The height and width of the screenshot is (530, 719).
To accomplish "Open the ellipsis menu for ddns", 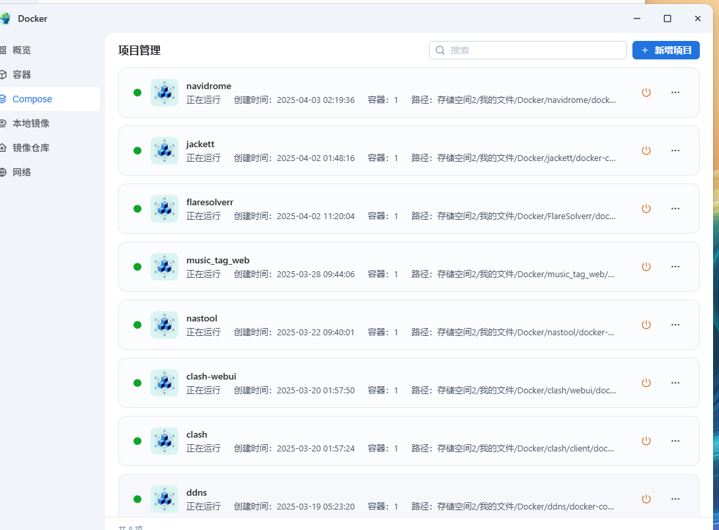I will 675,499.
